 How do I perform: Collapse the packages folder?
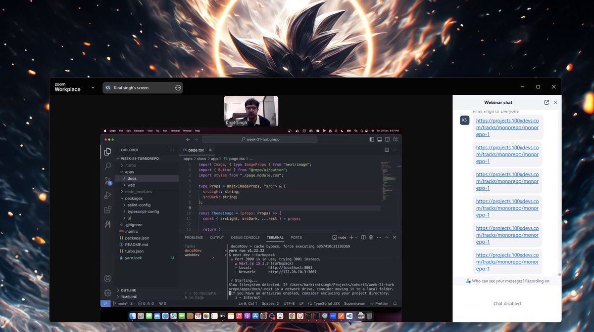(121, 198)
